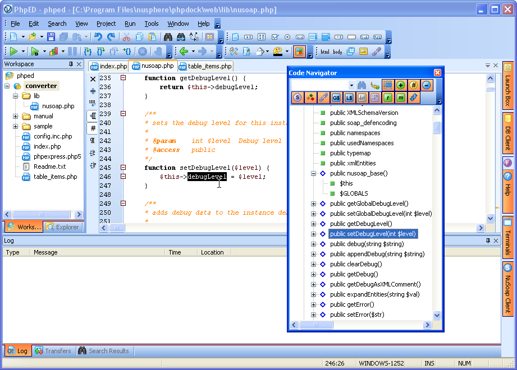Open the Search Results bottom tab
This screenshot has height=370, width=517.
coord(104,351)
